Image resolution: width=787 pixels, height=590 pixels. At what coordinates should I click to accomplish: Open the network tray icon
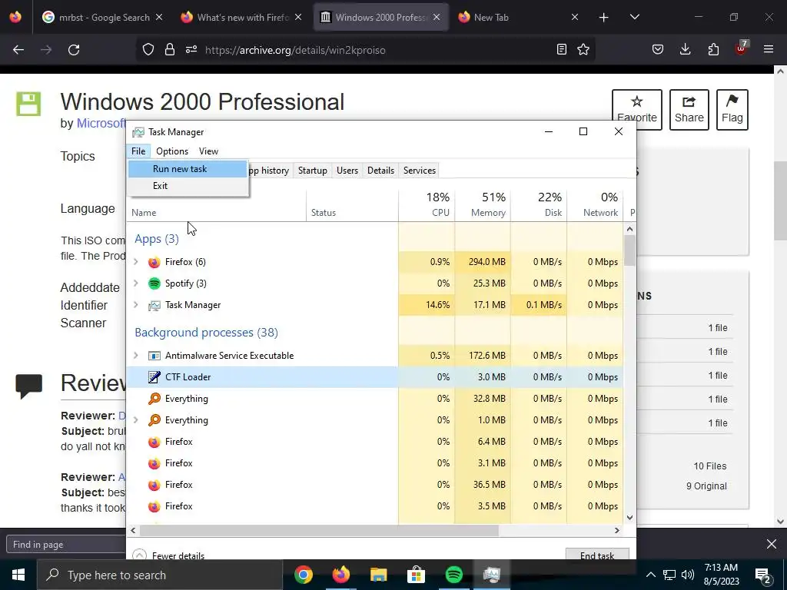click(669, 575)
